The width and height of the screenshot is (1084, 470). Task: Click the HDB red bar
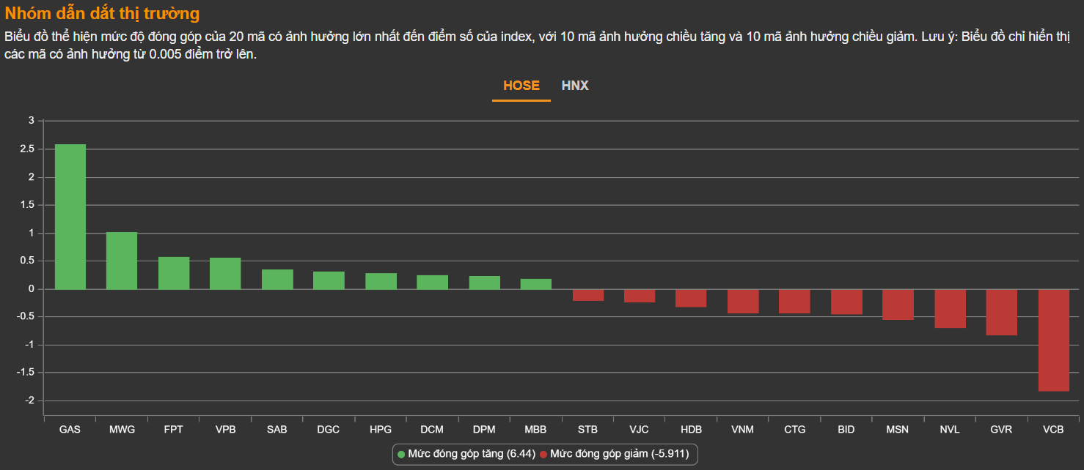[691, 298]
